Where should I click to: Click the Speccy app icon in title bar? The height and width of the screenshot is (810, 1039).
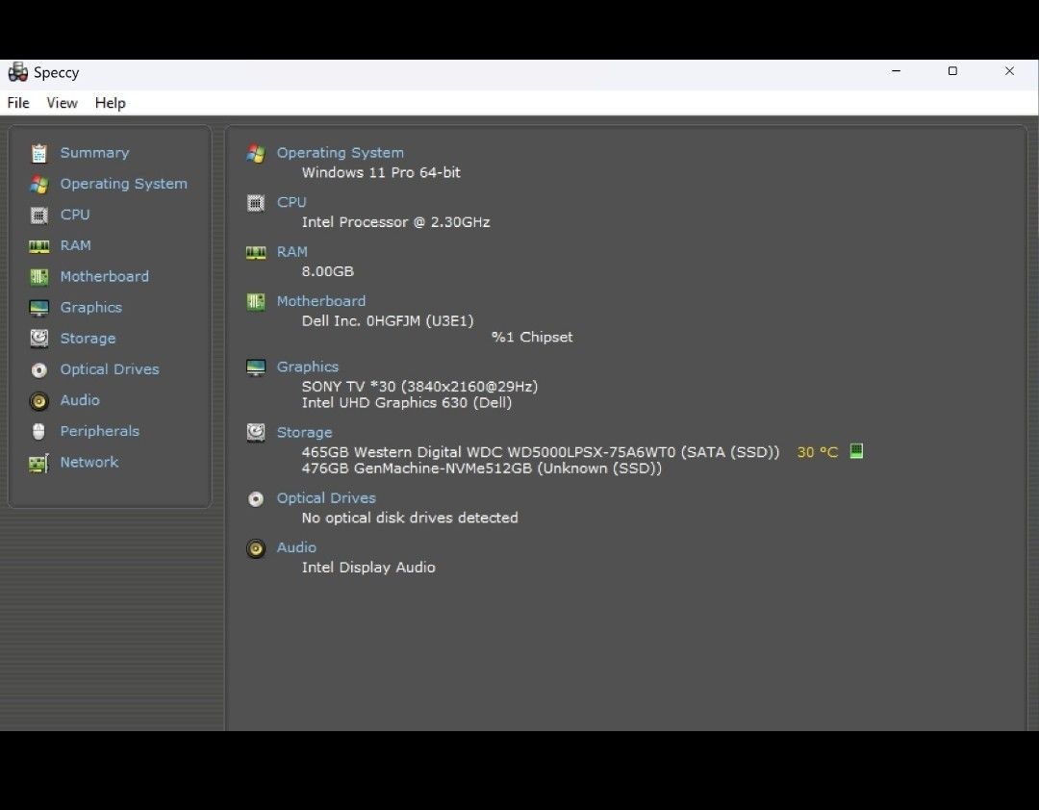[x=18, y=72]
